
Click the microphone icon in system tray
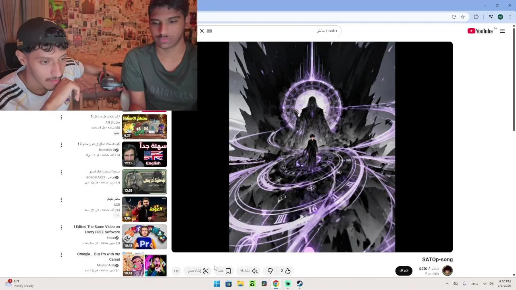click(x=464, y=284)
